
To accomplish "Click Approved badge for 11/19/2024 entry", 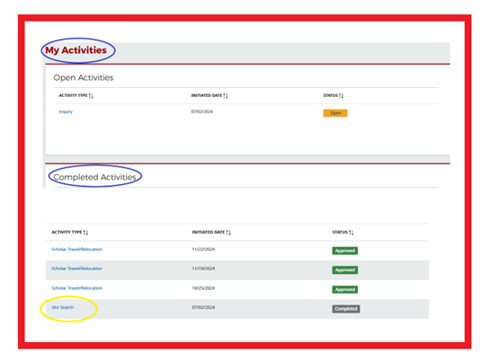I will [x=345, y=270].
